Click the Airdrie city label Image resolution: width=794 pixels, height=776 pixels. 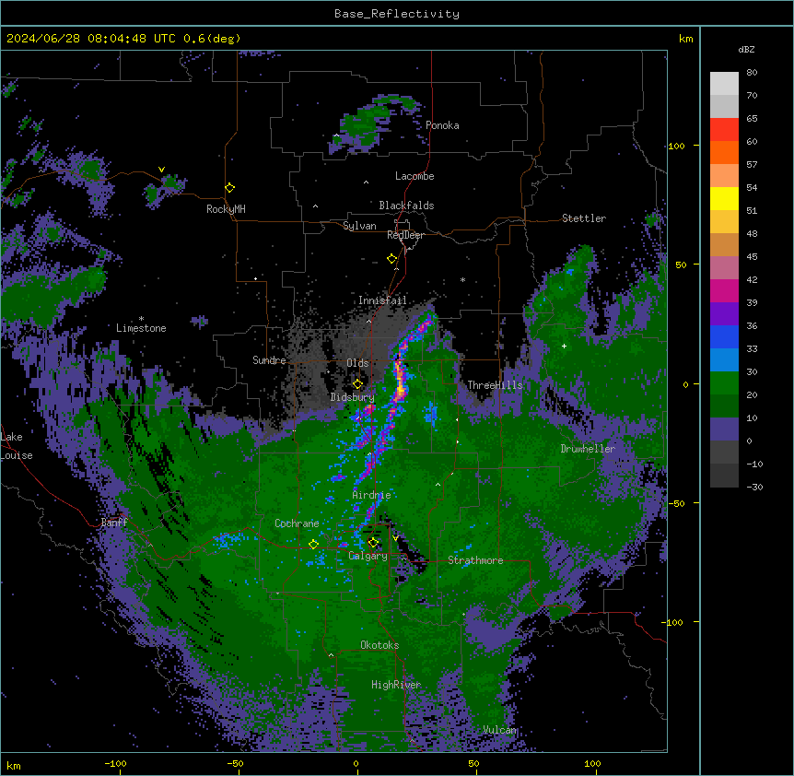pyautogui.click(x=372, y=495)
